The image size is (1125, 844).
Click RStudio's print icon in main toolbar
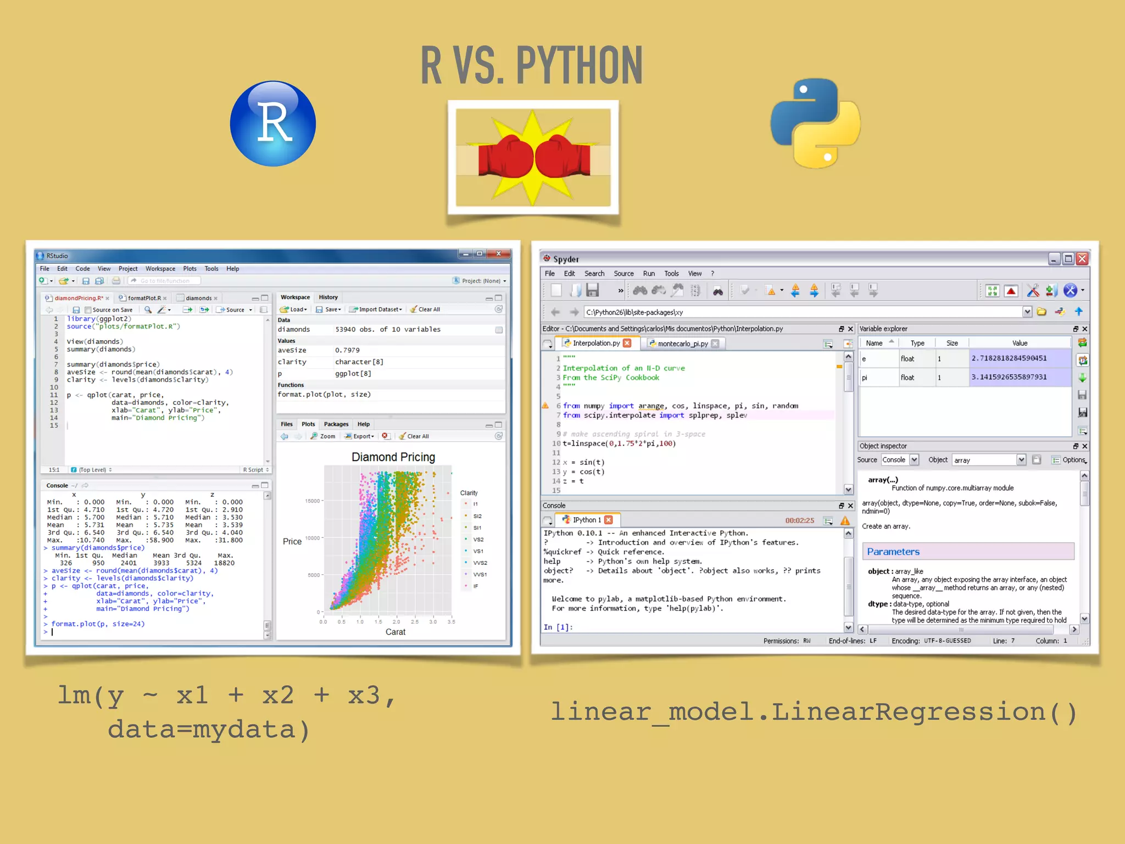pyautogui.click(x=116, y=281)
